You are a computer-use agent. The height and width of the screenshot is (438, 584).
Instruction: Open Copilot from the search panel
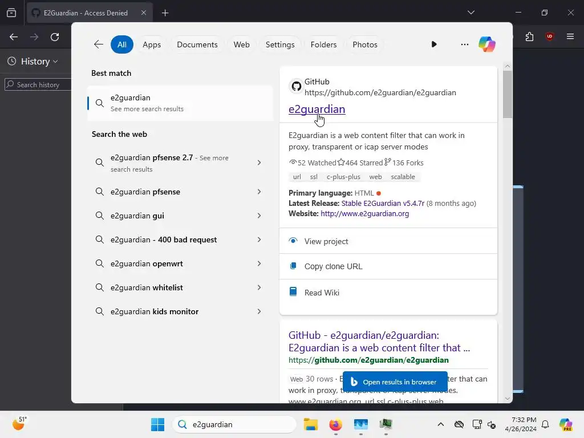click(487, 44)
